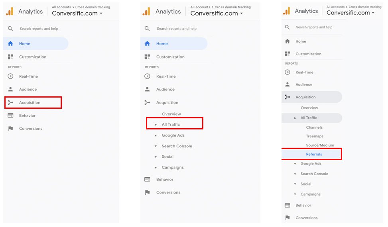Click the search reports field in the middle panel

[x=177, y=29]
